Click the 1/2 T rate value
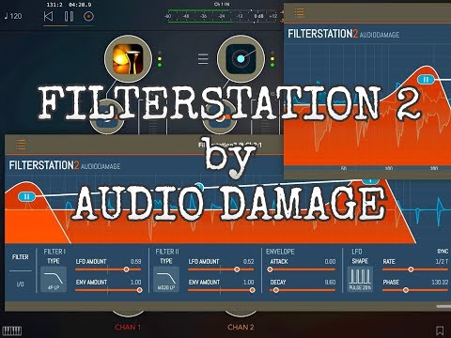 (442, 262)
